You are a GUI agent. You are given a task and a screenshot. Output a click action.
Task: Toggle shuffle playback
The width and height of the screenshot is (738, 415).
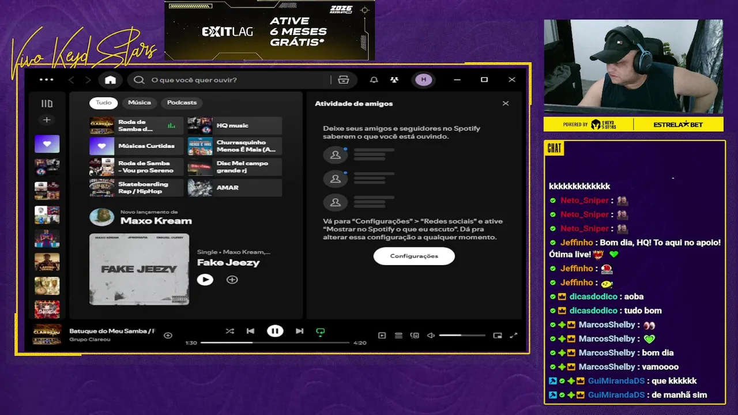tap(229, 331)
